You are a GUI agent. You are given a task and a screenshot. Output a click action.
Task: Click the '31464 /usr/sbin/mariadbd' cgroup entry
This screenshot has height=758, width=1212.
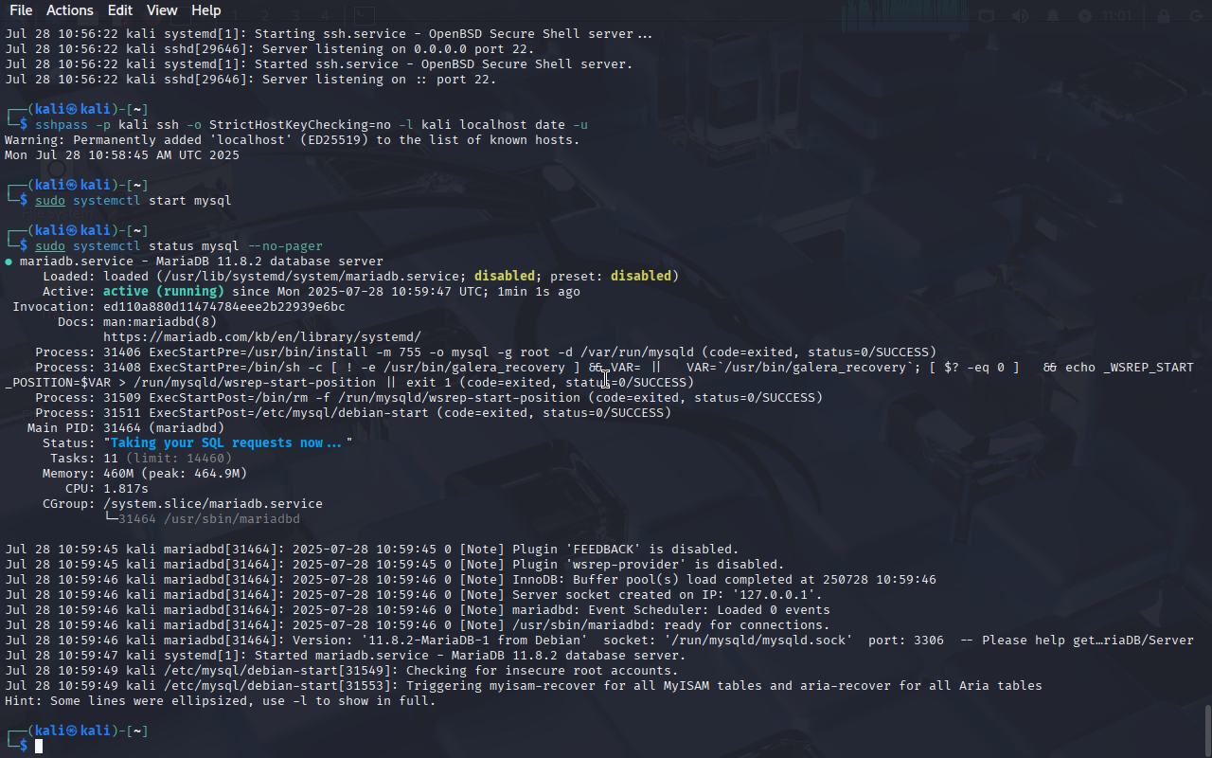[209, 519]
